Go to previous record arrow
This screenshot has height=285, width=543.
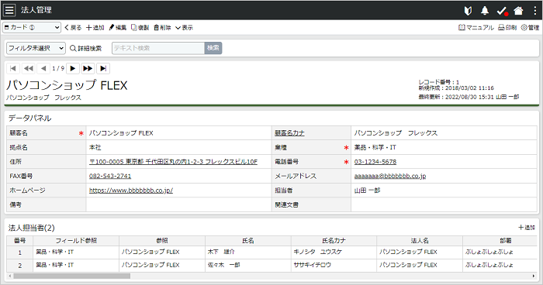point(43,68)
